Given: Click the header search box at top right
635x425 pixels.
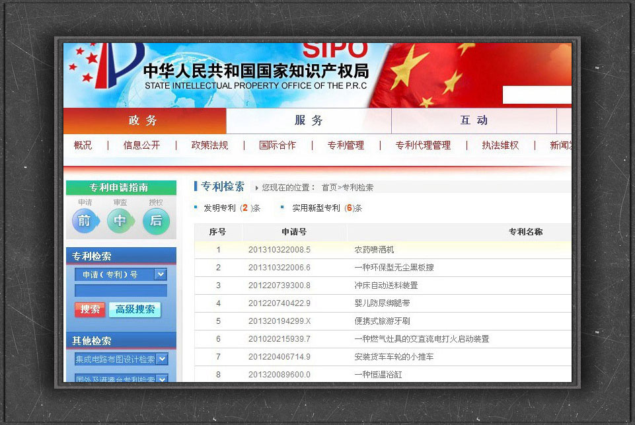Looking at the screenshot, I should click(537, 95).
